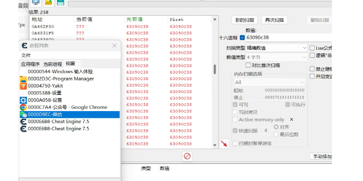363x181 pixels.
Task: Select the gear icon of 0000A058-设置
Action: [x=23, y=100]
